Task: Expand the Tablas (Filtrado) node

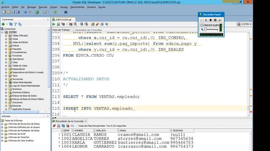Action: coord(6,36)
